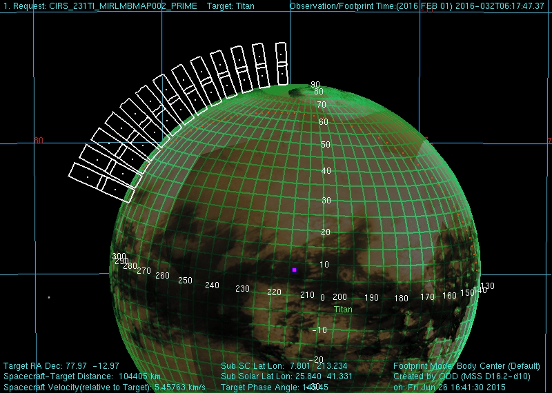Click the longitude label 170
The image size is (552, 393).
pos(427,297)
